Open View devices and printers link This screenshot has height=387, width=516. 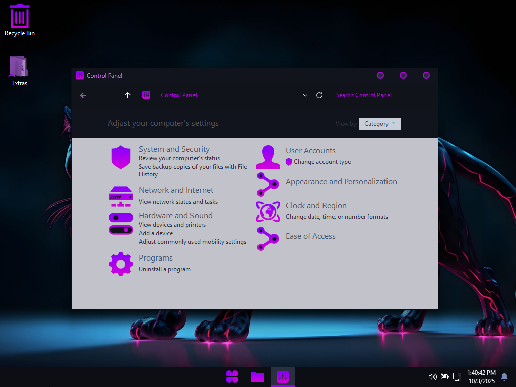[172, 225]
